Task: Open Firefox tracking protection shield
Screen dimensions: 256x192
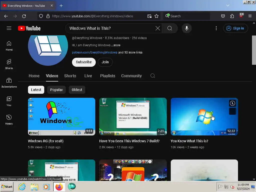Action: 41,16
